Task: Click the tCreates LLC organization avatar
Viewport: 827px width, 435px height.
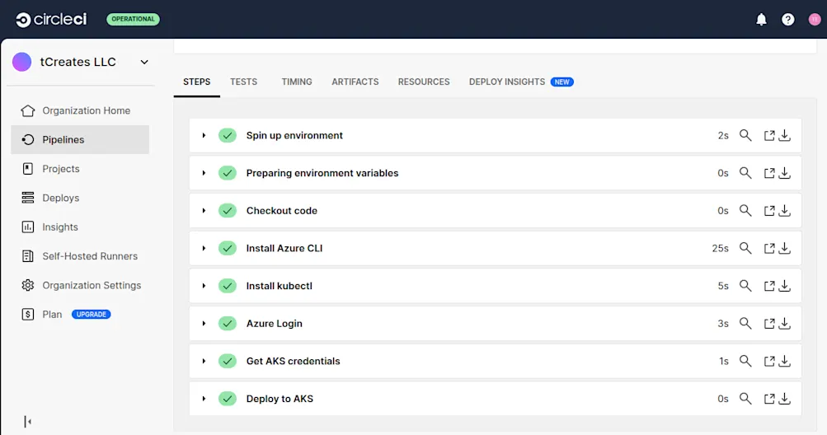Action: (22, 62)
